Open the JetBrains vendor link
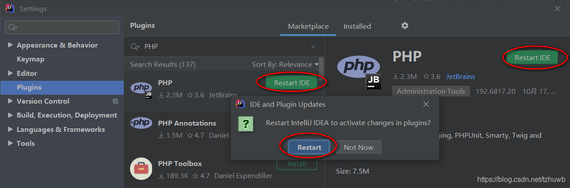The height and width of the screenshot is (188, 570). pyautogui.click(x=460, y=77)
